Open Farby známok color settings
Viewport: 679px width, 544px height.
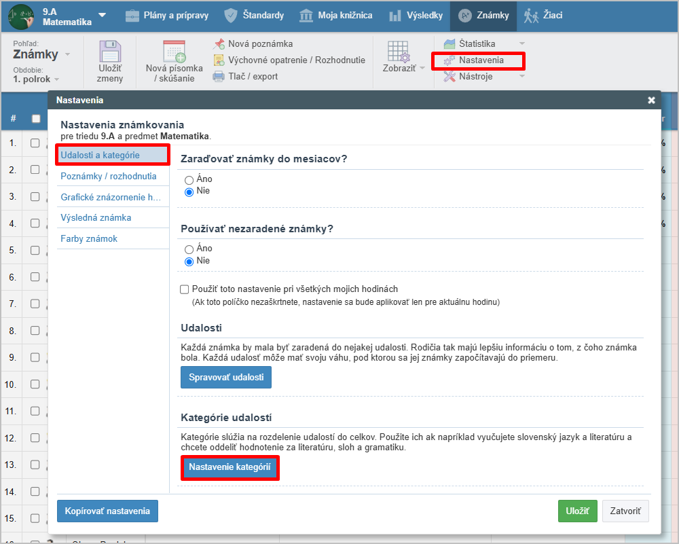tap(89, 239)
